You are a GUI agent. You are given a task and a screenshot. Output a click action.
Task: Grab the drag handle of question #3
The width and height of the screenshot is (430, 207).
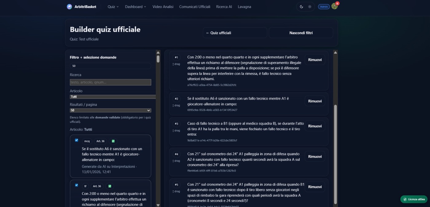click(176, 130)
